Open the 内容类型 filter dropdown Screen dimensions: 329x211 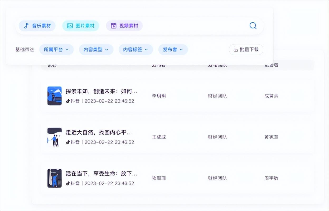click(x=96, y=50)
